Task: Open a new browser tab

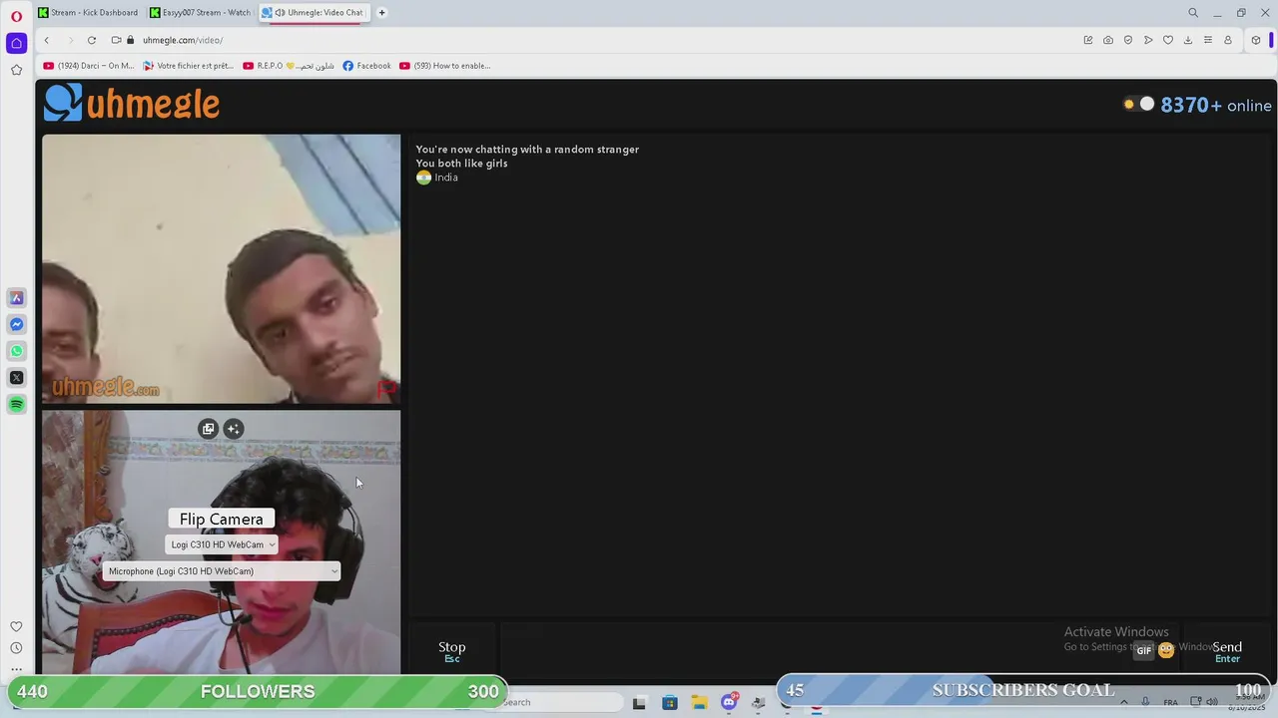Action: pyautogui.click(x=381, y=13)
